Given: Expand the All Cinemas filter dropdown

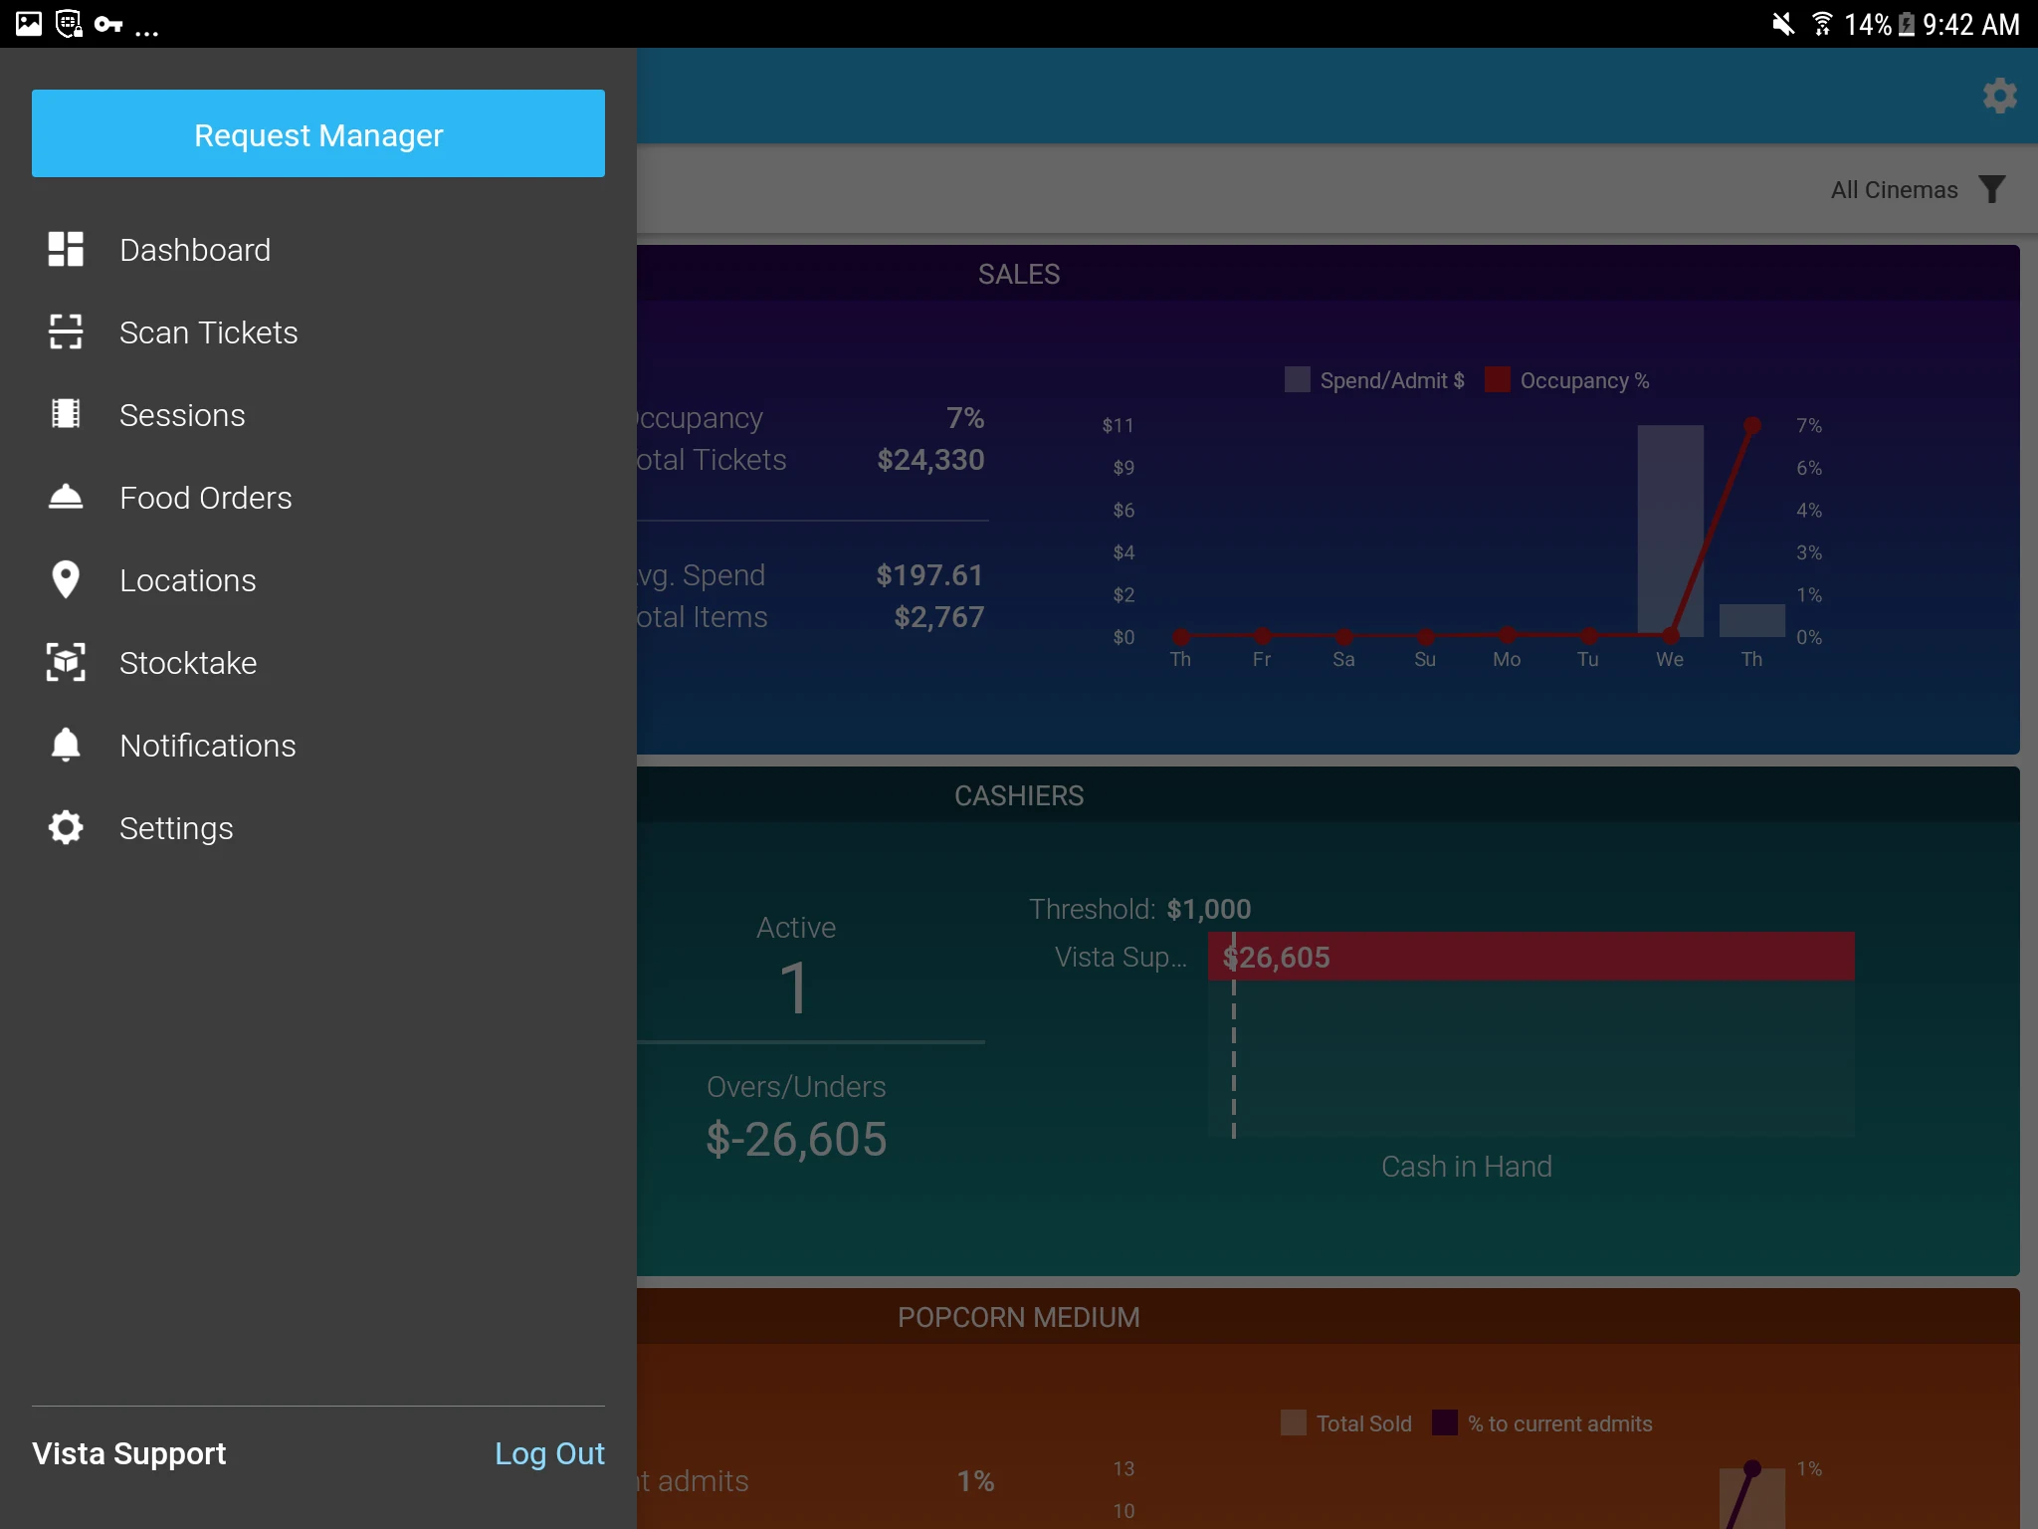Looking at the screenshot, I should (x=1918, y=189).
